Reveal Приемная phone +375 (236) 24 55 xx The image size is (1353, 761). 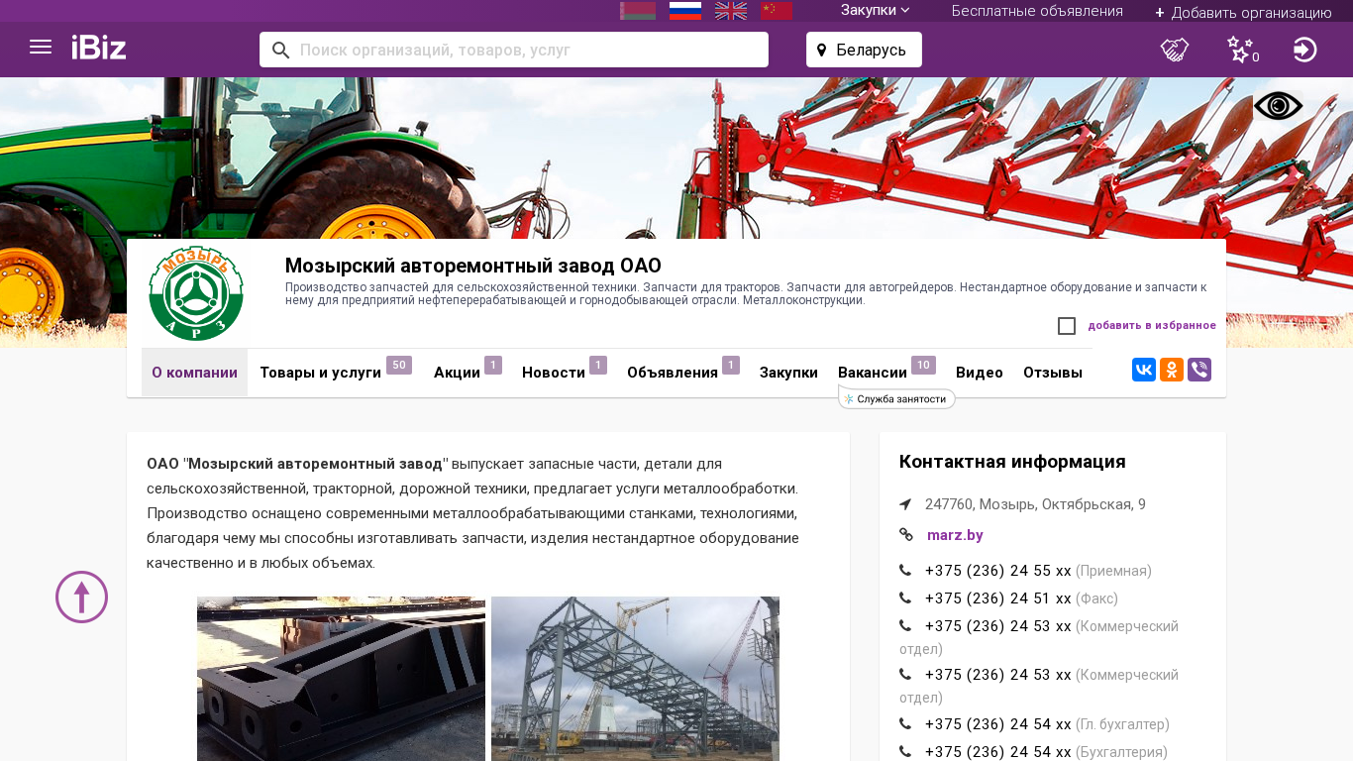point(997,571)
